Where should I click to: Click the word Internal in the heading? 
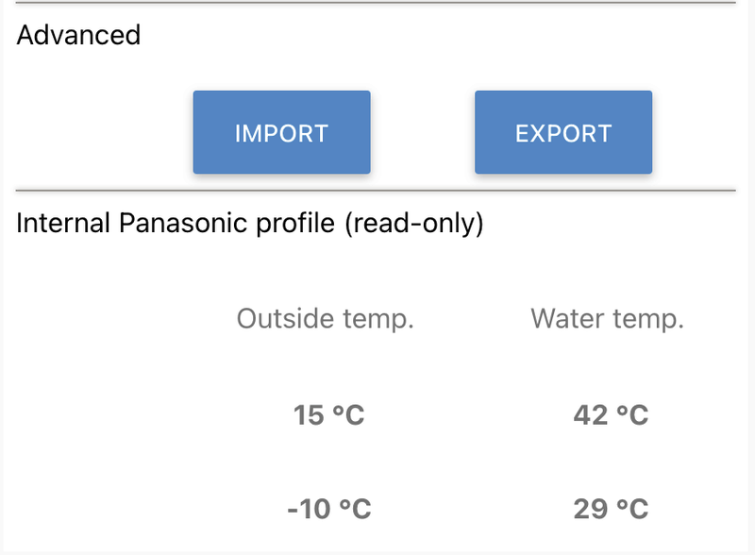pos(63,223)
